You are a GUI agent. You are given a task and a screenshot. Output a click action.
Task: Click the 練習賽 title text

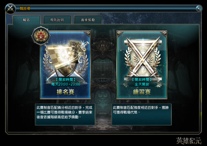tap(142, 92)
